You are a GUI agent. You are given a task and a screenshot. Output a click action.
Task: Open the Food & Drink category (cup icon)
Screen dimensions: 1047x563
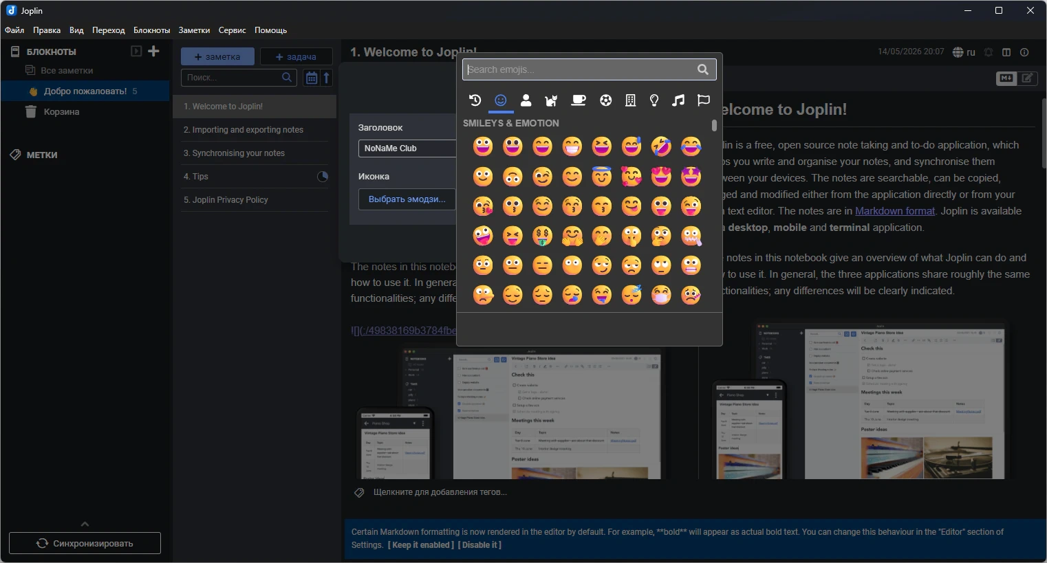(579, 100)
